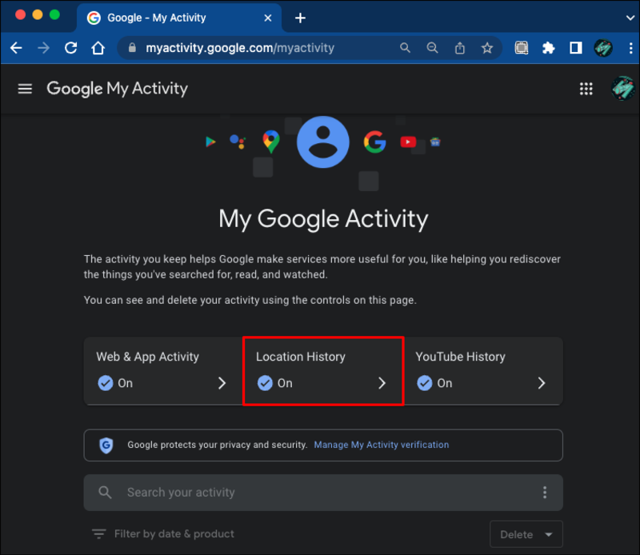This screenshot has width=640, height=555.
Task: Open the browser home page icon
Action: point(98,48)
